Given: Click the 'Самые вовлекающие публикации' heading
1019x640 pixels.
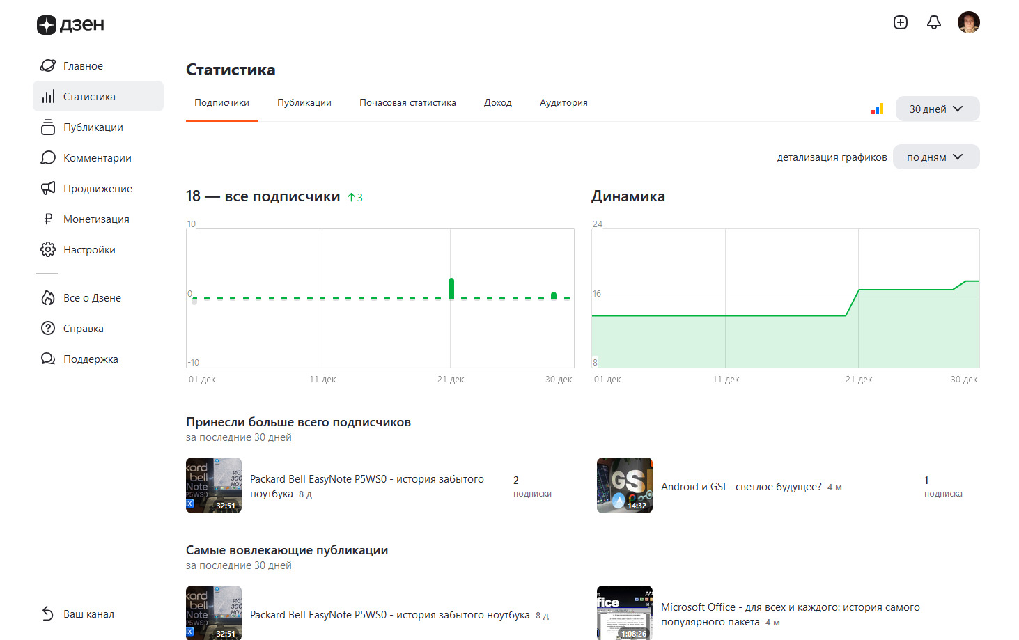Looking at the screenshot, I should pos(287,550).
